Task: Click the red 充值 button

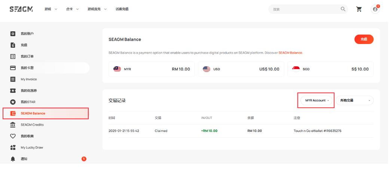Action: click(x=364, y=39)
